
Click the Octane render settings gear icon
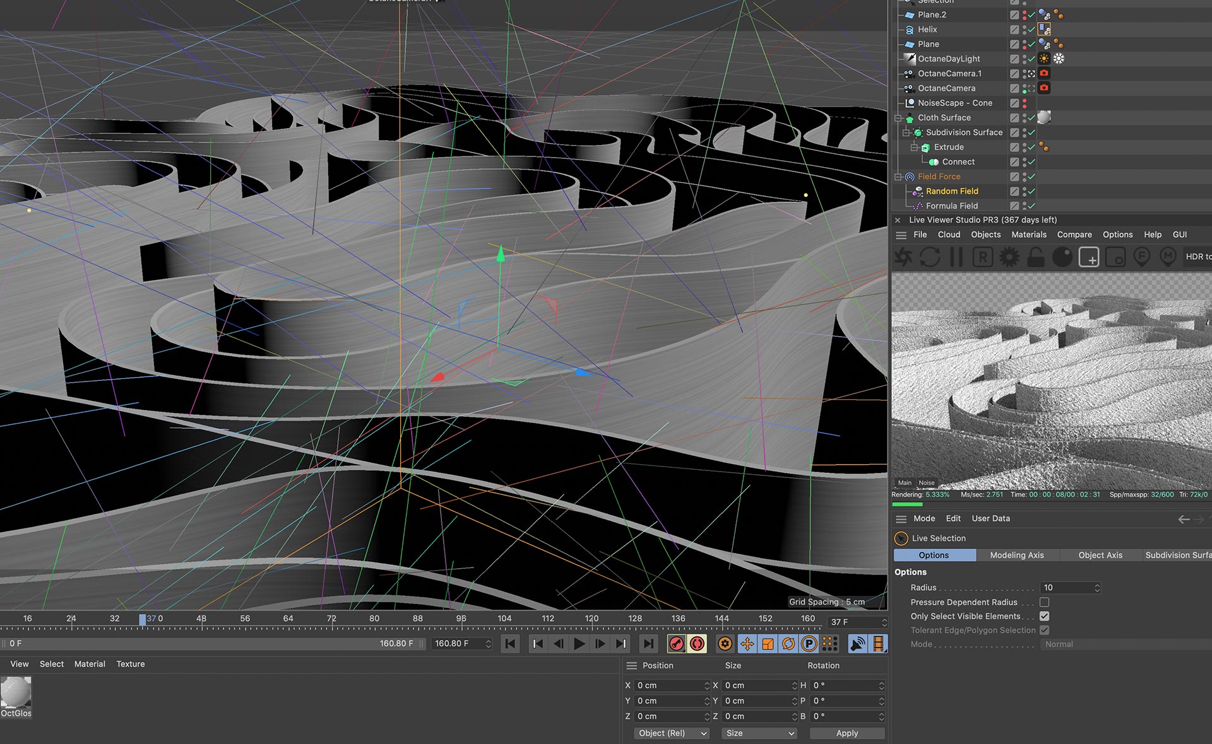click(1009, 257)
